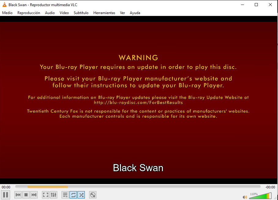The image size is (278, 200).
Task: Open the Ver menu
Action: pos(122,13)
